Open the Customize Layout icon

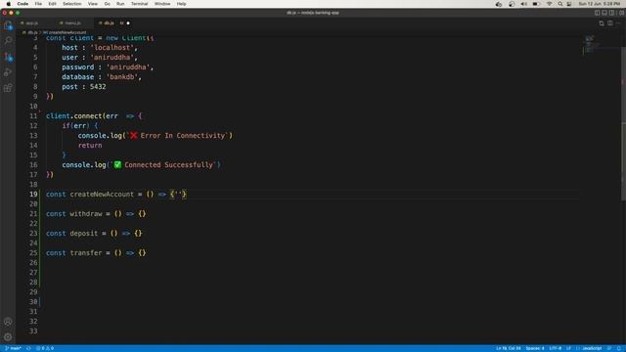click(621, 13)
